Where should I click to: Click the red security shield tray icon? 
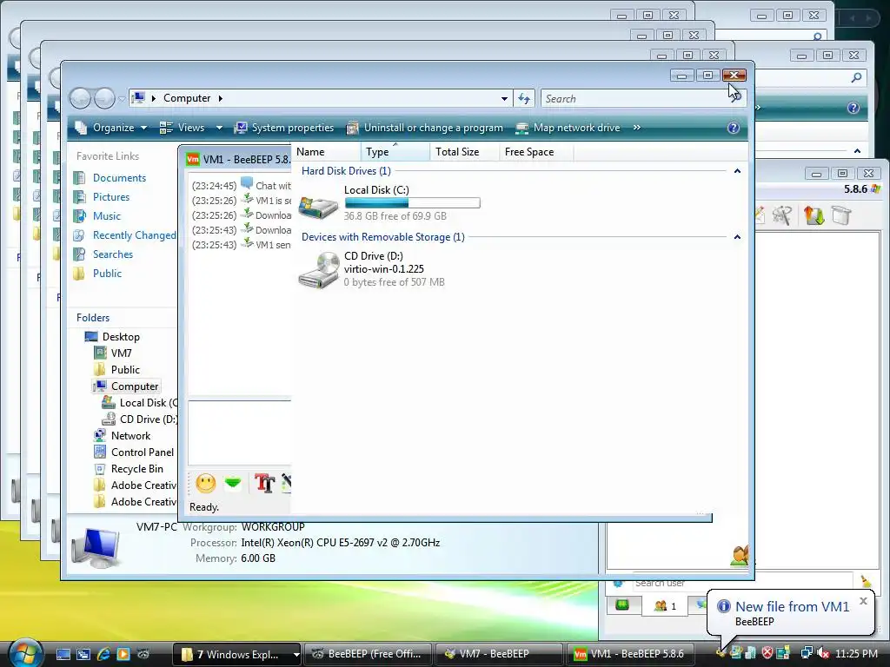click(x=767, y=653)
